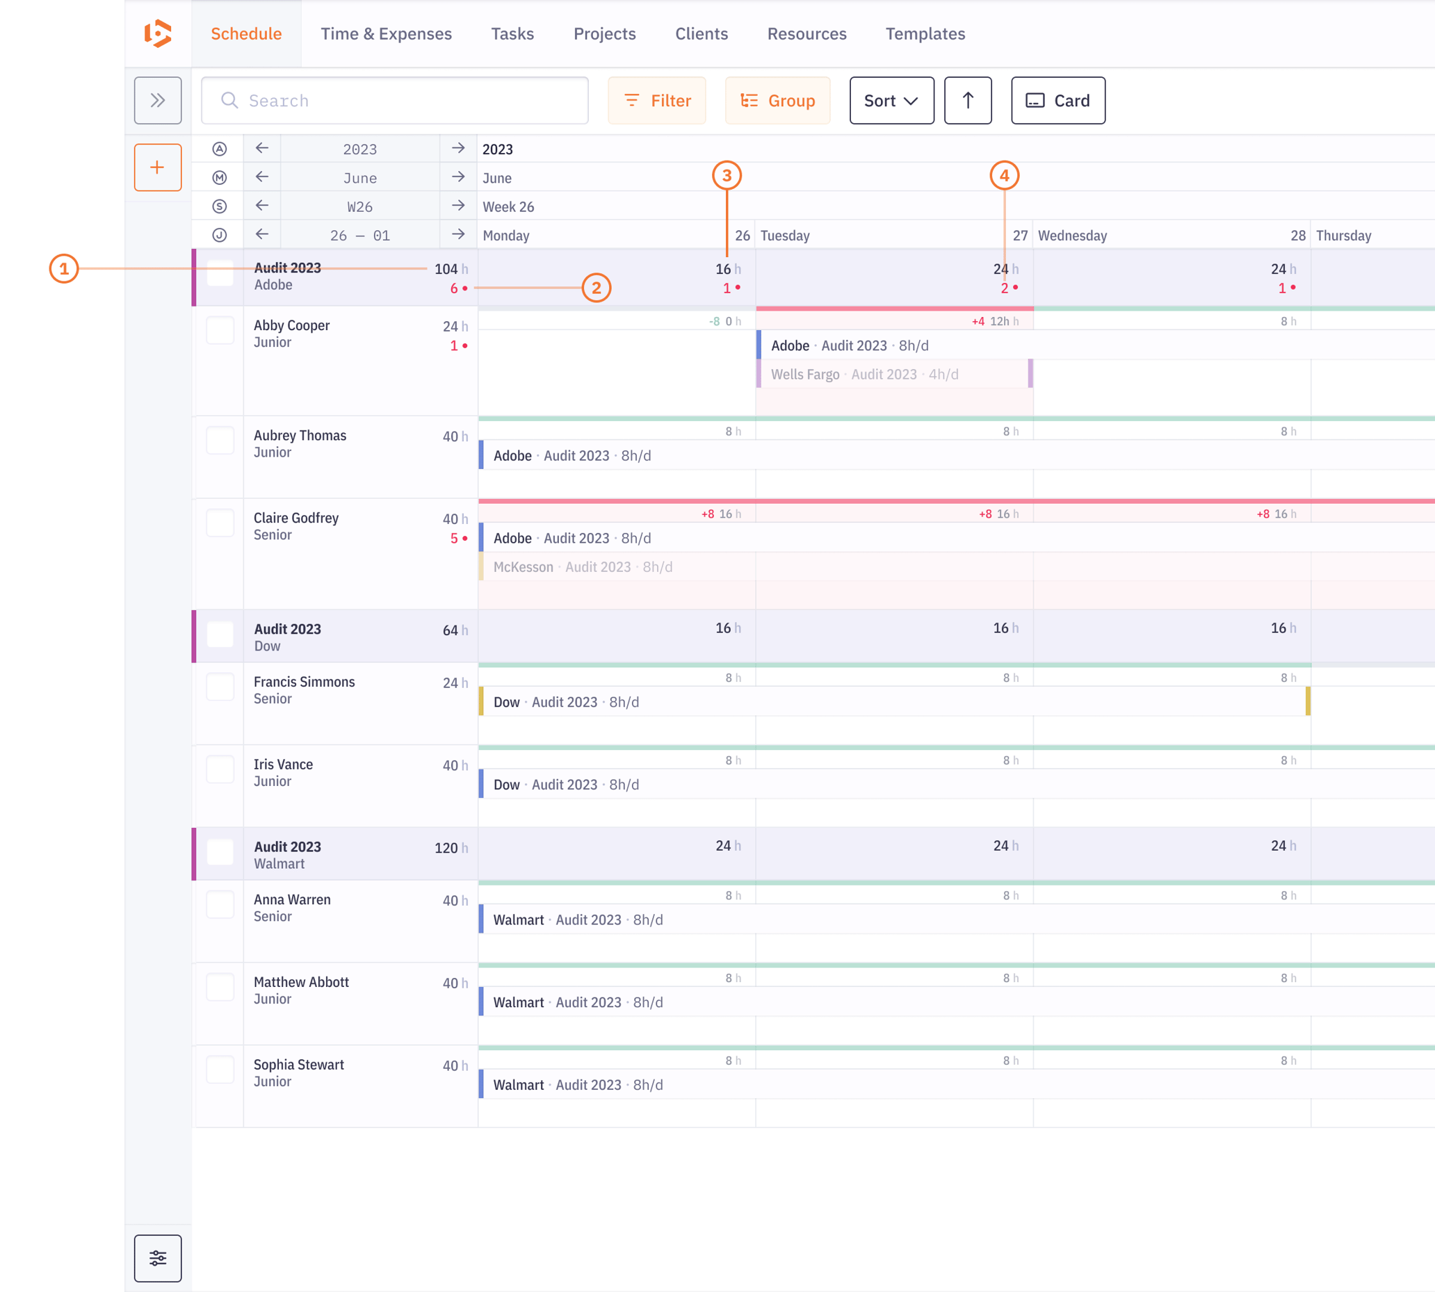Check the Iris Vance row checkbox
This screenshot has height=1292, width=1435.
click(x=220, y=769)
